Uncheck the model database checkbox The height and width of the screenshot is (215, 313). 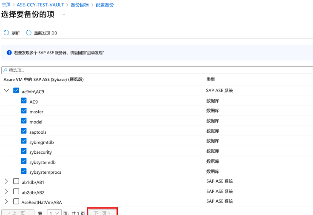pos(24,120)
